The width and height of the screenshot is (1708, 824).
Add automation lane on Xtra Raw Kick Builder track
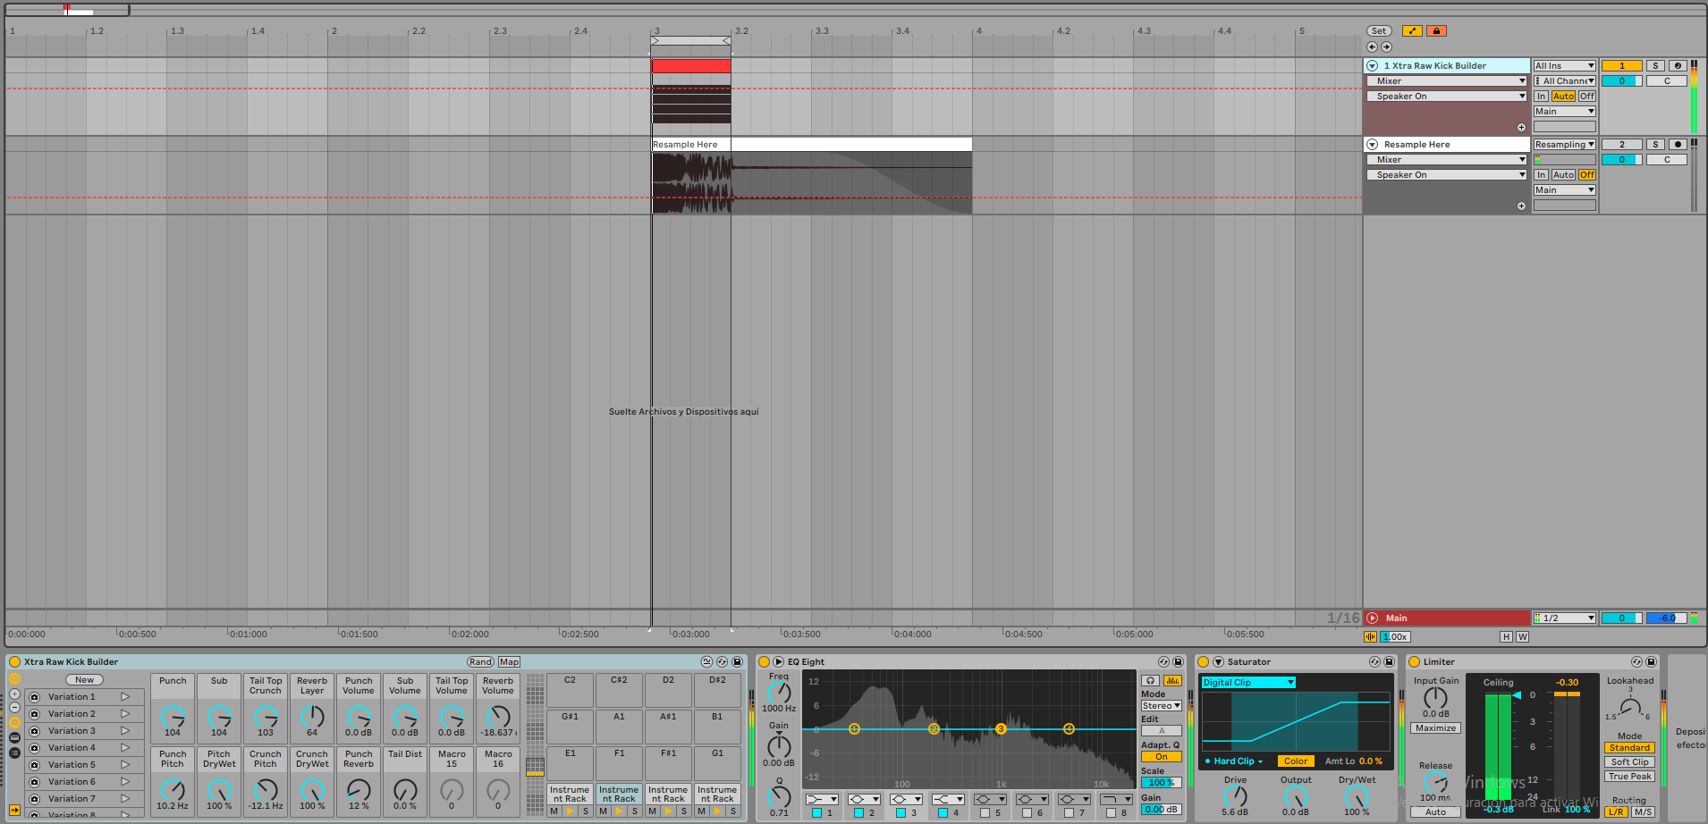tap(1521, 128)
